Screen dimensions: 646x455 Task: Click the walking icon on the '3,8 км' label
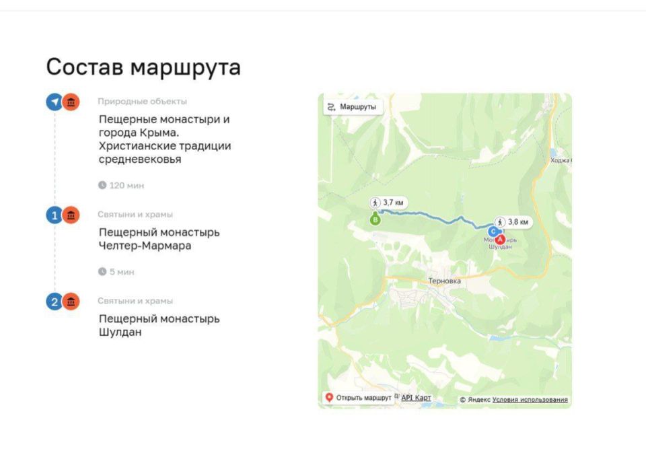pos(501,221)
